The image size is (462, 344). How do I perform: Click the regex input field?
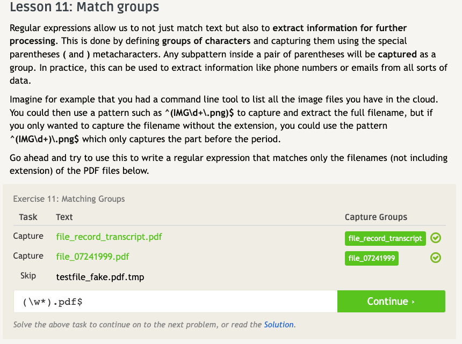click(x=175, y=302)
